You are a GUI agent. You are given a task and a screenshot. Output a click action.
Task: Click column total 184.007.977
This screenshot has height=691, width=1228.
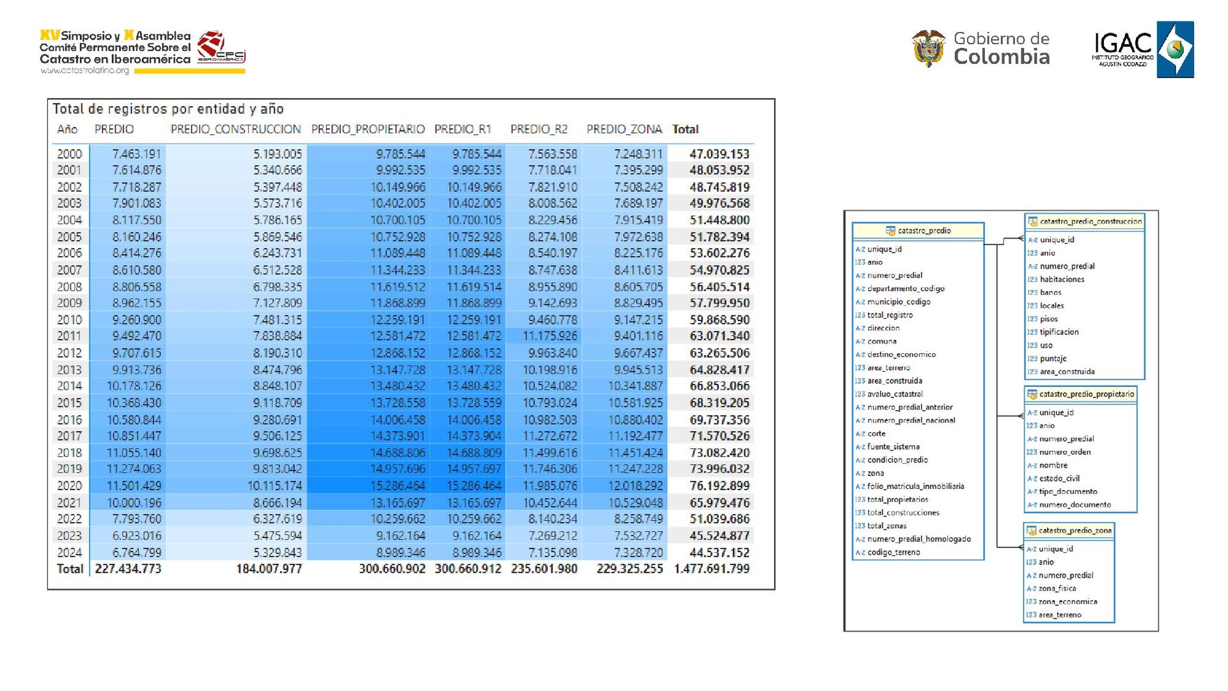[269, 569]
